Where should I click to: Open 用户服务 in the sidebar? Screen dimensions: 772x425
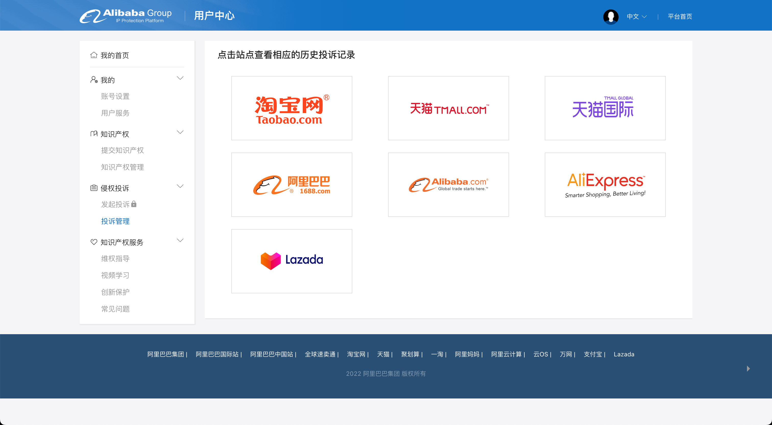click(115, 113)
